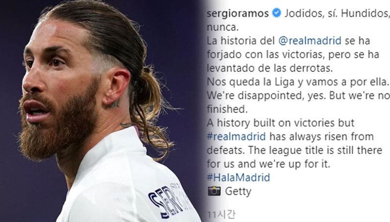Click the "A history built on victories" line

click(x=281, y=123)
